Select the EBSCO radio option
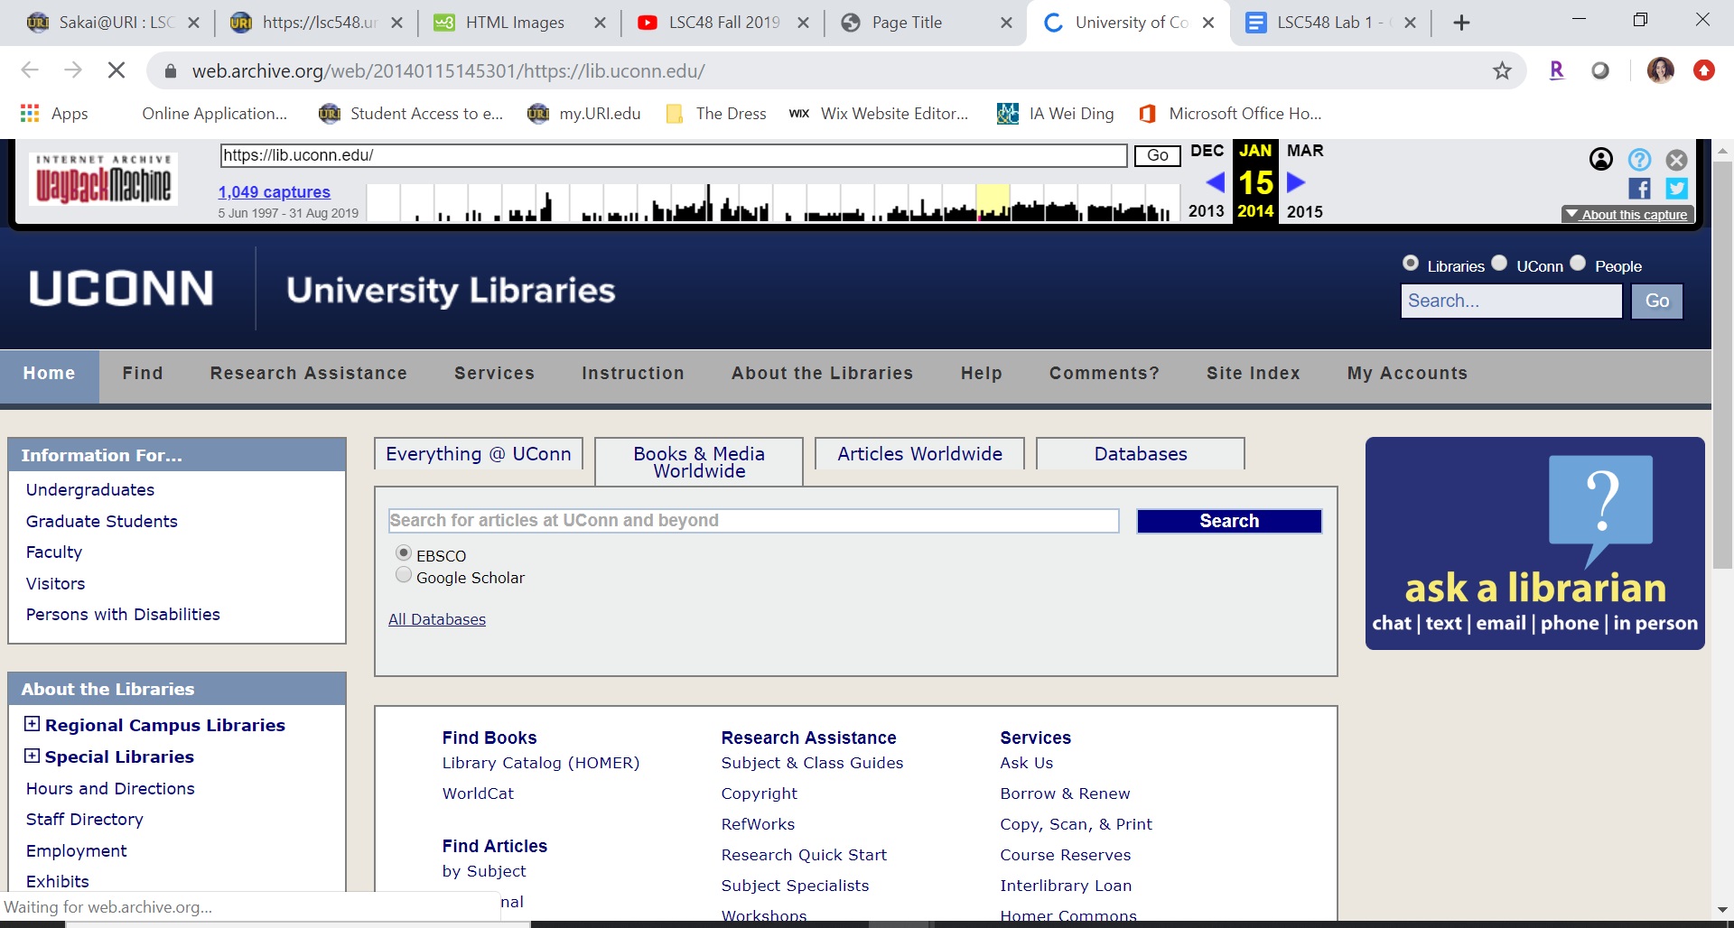 point(404,552)
